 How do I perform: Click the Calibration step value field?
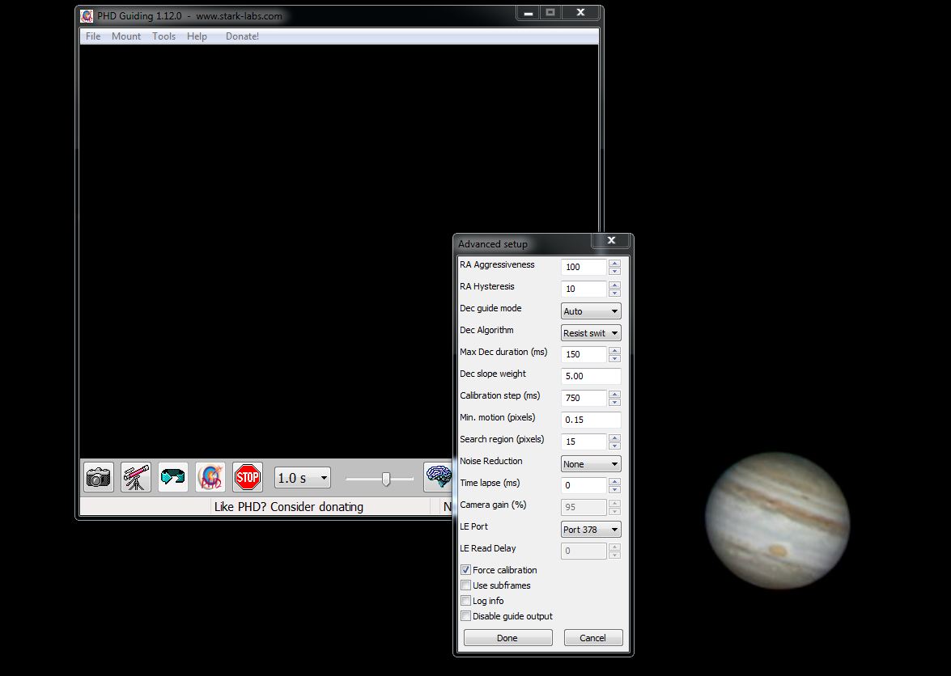[x=584, y=398]
